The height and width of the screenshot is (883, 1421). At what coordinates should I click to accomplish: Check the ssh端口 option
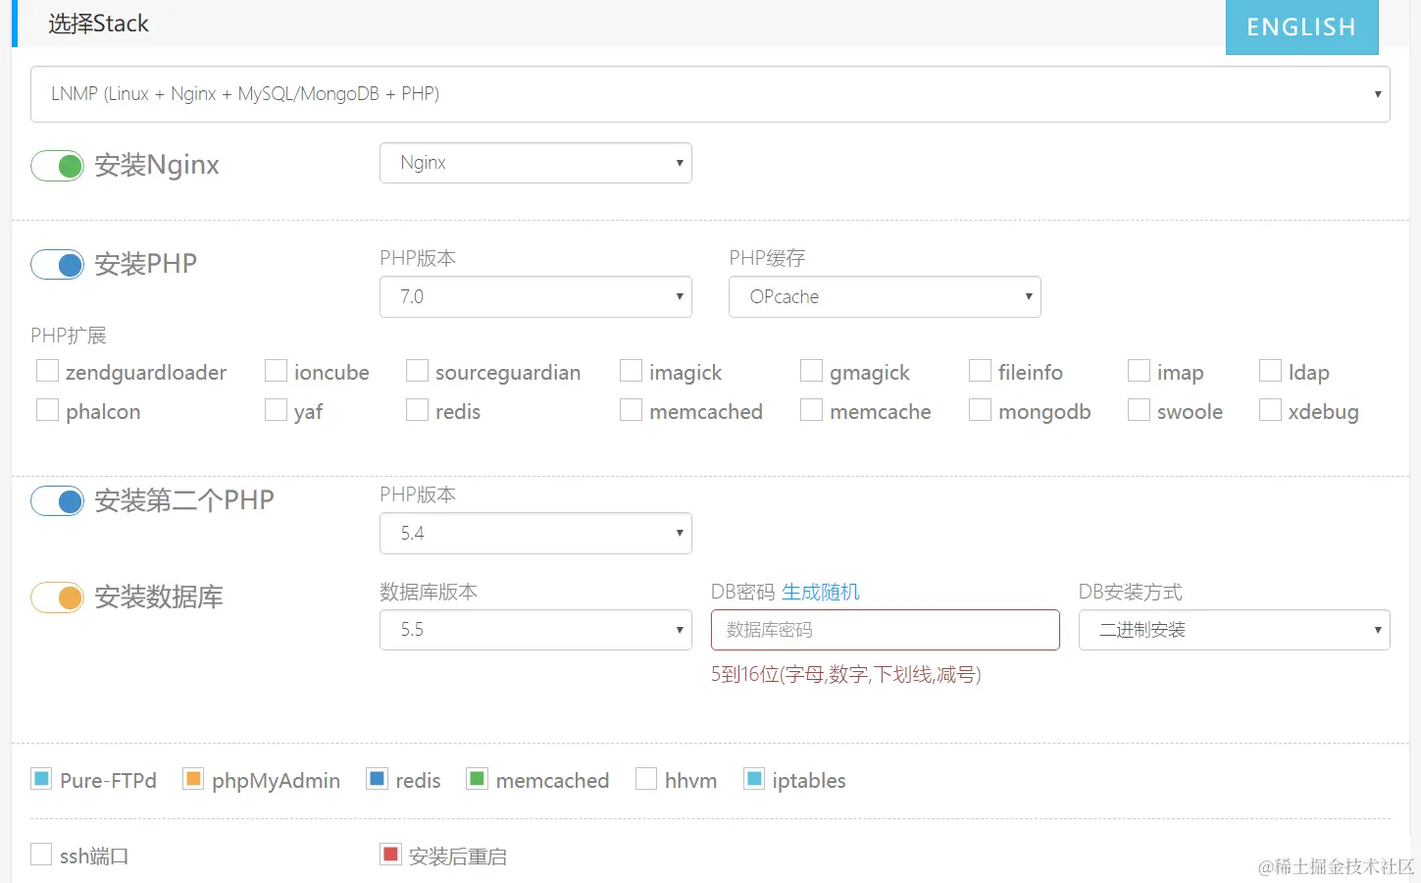point(41,855)
